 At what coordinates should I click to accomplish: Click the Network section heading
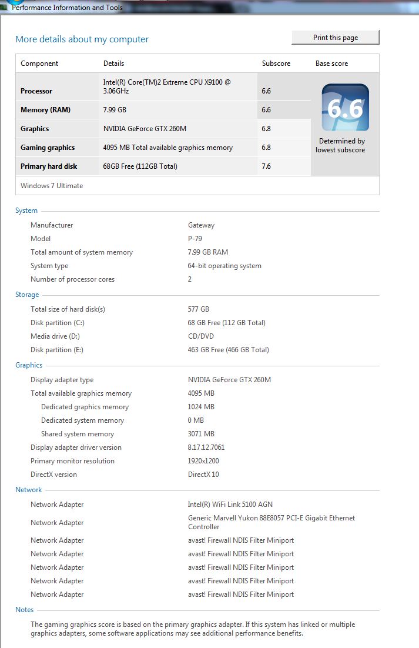click(x=28, y=490)
